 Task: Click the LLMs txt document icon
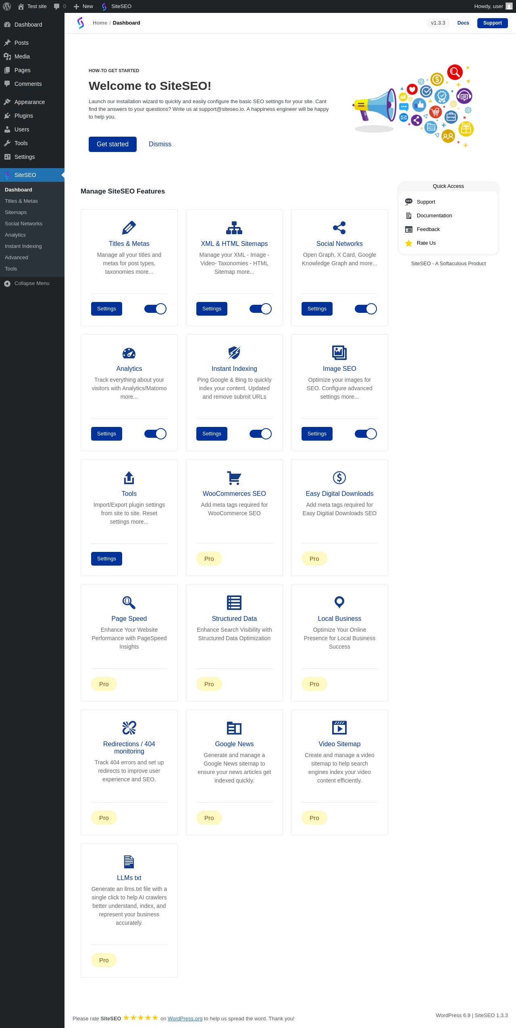pos(129,862)
